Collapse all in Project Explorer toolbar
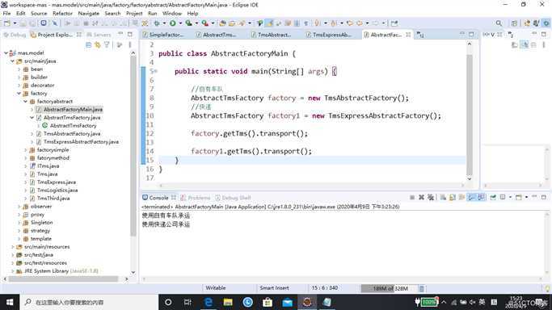The image size is (552, 310). (88, 44)
